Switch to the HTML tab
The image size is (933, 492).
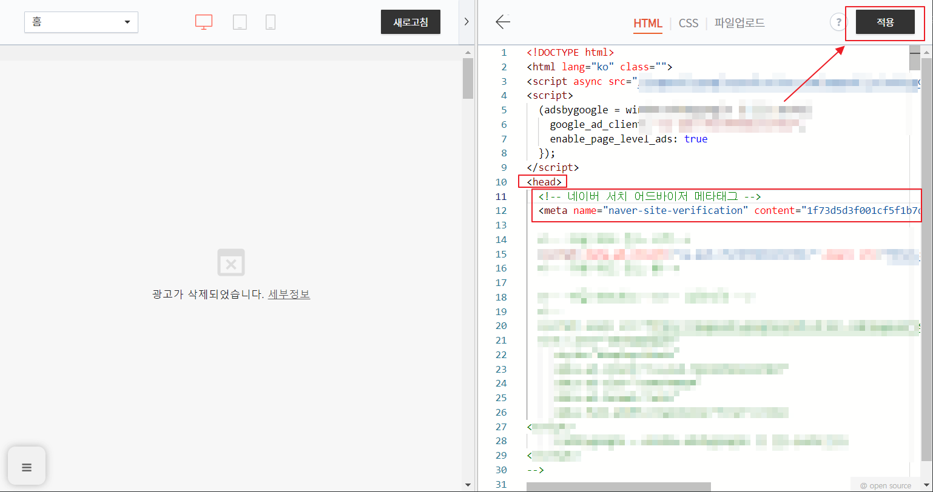coord(648,23)
